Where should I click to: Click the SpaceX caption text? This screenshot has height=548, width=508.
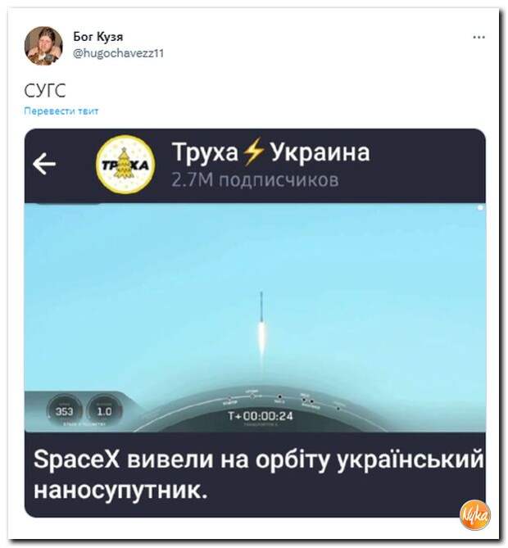click(259, 474)
